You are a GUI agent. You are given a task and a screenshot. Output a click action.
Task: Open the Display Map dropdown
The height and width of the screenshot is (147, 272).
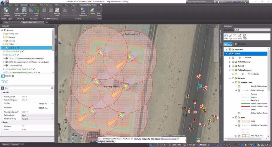coord(252,30)
